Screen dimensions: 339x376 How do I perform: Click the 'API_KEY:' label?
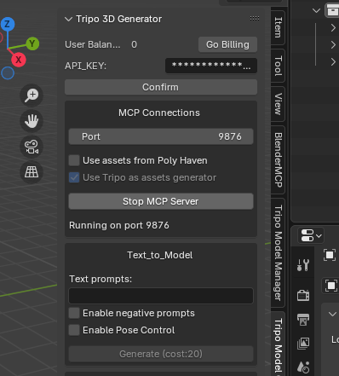(x=85, y=66)
